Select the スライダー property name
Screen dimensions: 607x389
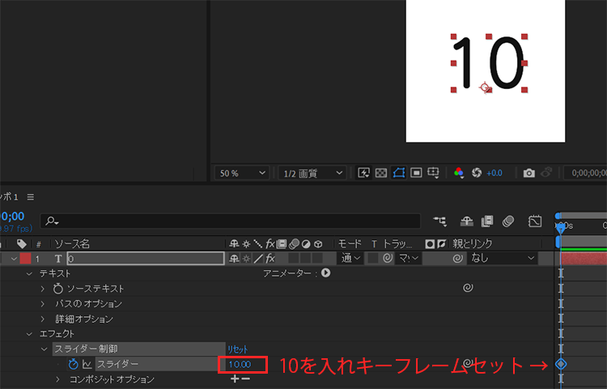[117, 364]
